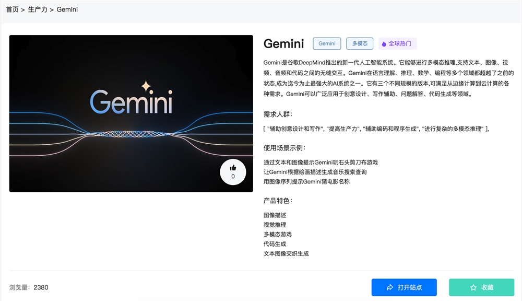522x301 pixels.
Task: Select the 多模态 tag badge
Action: click(360, 44)
